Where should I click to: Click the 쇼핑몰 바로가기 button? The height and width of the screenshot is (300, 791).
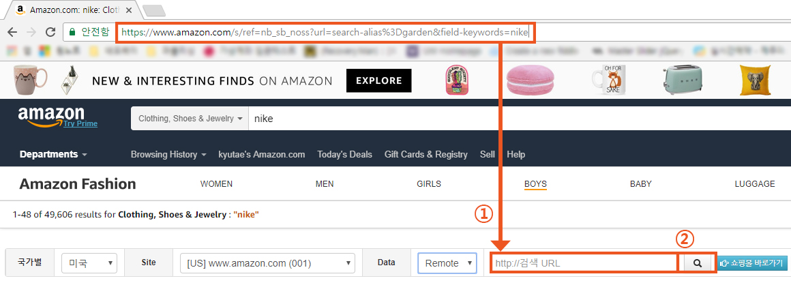click(751, 263)
